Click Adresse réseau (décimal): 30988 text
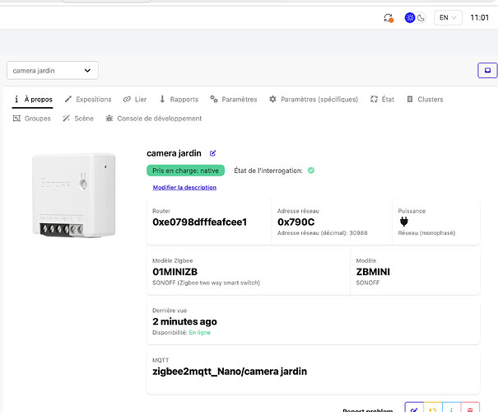This screenshot has height=412, width=498. [x=323, y=233]
